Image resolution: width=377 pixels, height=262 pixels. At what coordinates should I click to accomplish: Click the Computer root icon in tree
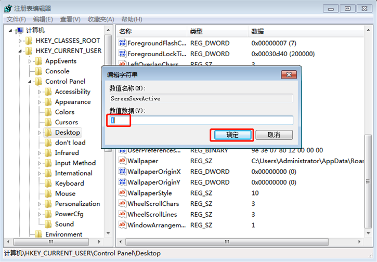tap(19, 31)
